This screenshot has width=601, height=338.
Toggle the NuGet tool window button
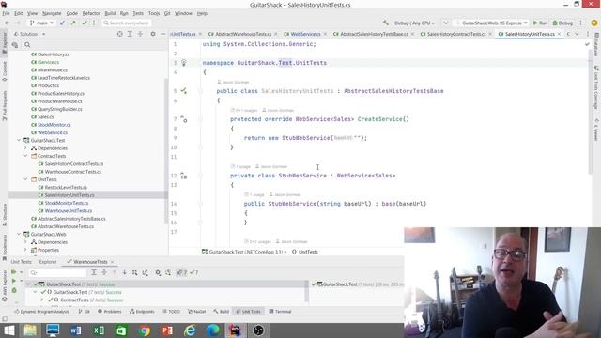pos(196,312)
